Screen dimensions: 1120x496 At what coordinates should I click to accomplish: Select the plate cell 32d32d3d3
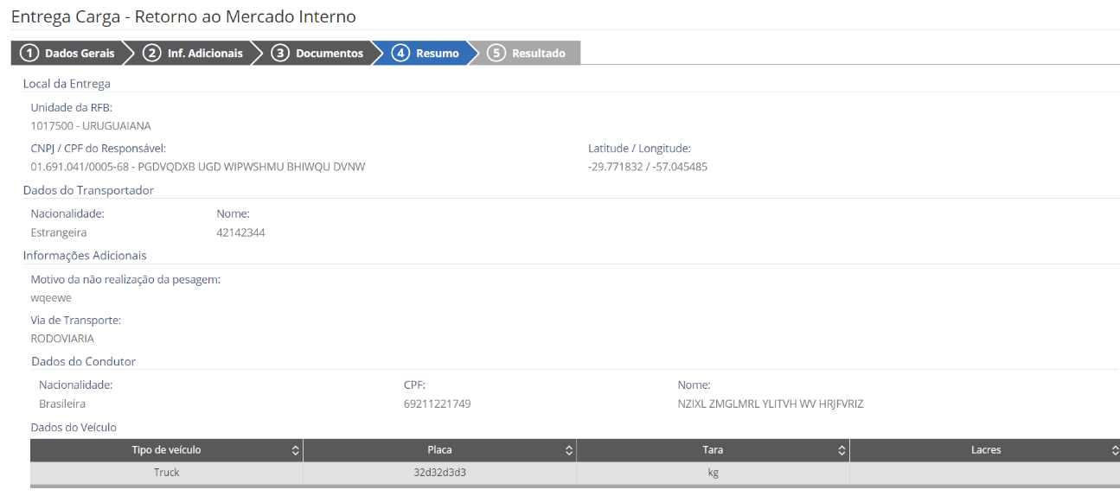click(439, 473)
